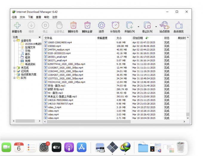The image size is (203, 156).
Task: Select the 考研资料 folder
Action: click(30, 64)
